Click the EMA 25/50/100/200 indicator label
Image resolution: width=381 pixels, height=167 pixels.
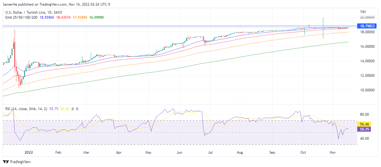(21, 18)
